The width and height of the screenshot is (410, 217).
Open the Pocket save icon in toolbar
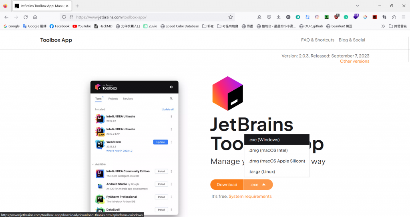click(x=269, y=17)
